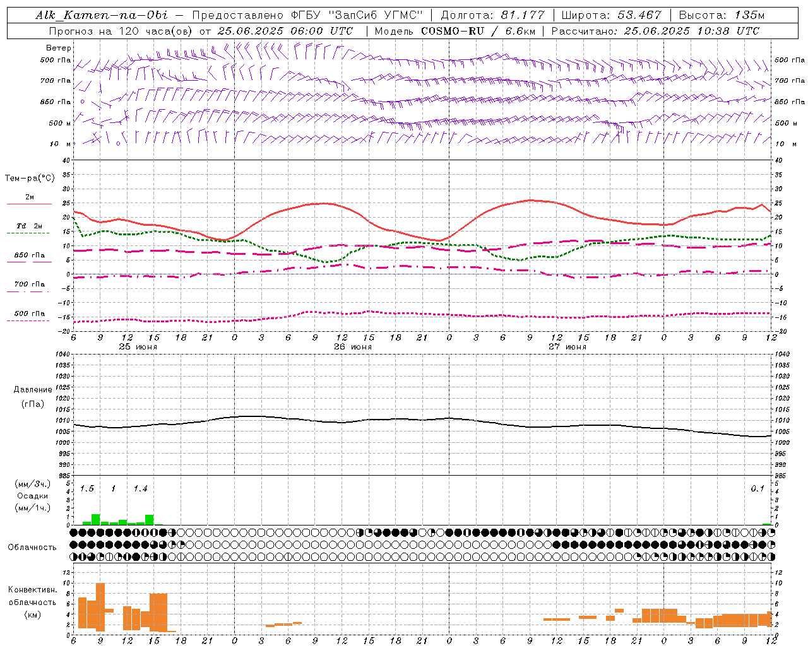The width and height of the screenshot is (808, 646).
Task: Click the Широта: 53.467 value
Action: tap(611, 15)
